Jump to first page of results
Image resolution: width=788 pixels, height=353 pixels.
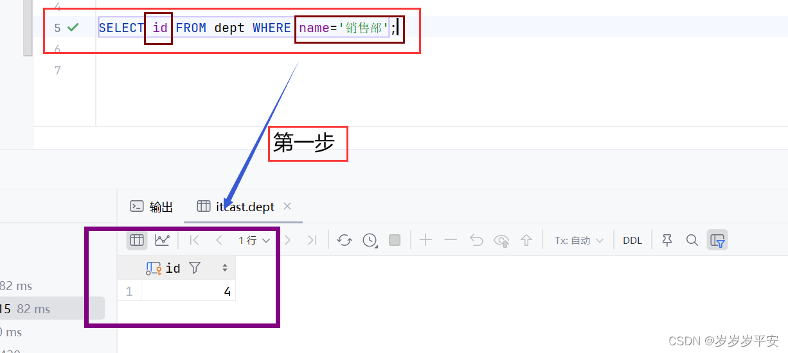tap(194, 240)
